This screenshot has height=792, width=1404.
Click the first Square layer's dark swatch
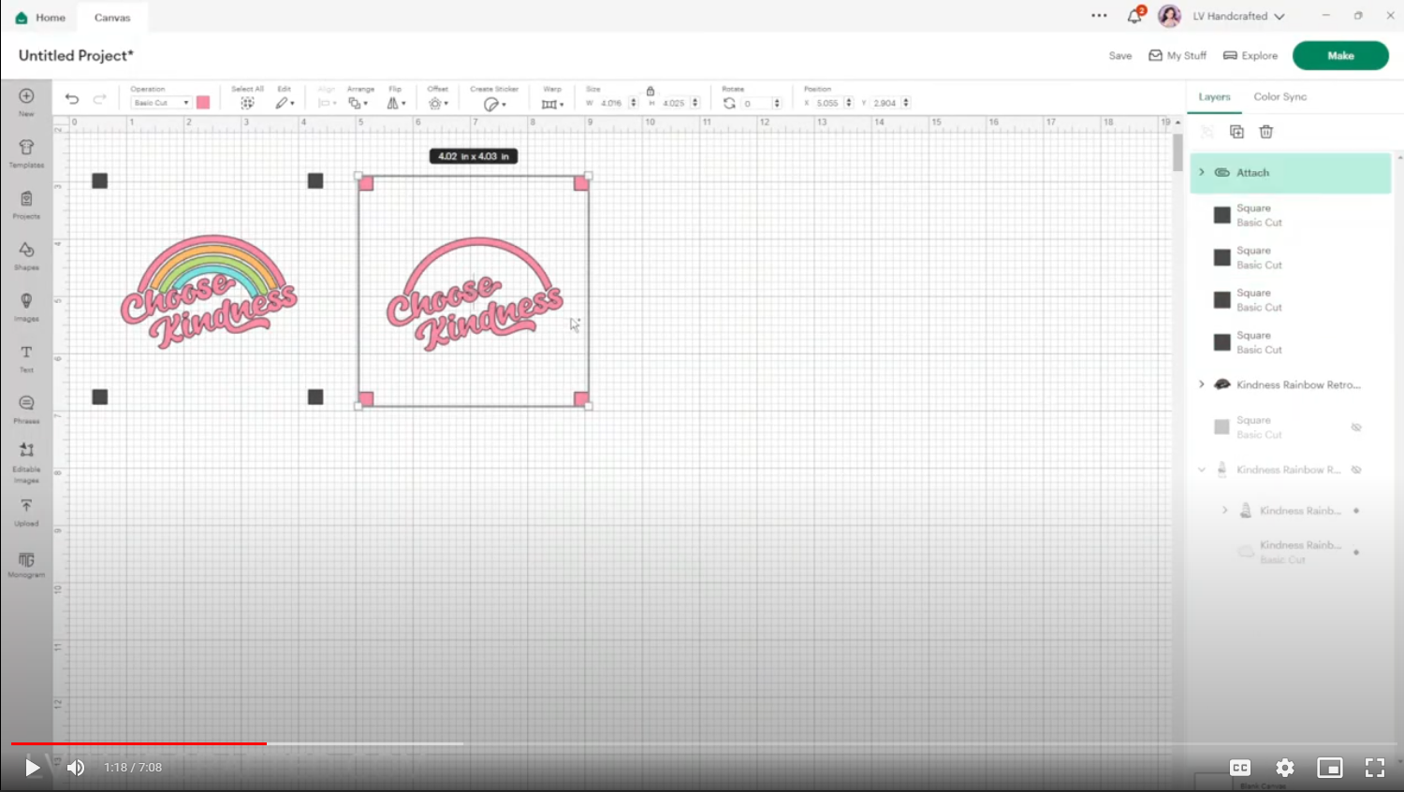tap(1221, 215)
